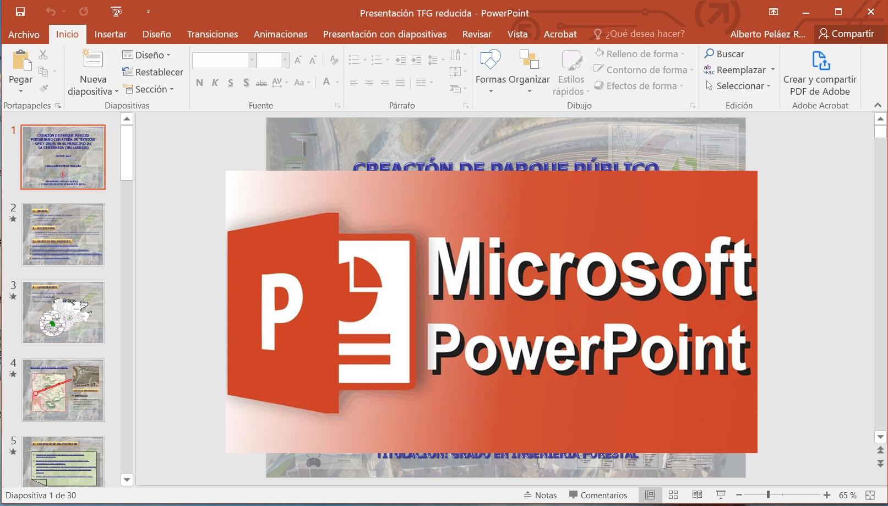Decrease font size icon
Image resolution: width=888 pixels, height=506 pixels.
313,60
